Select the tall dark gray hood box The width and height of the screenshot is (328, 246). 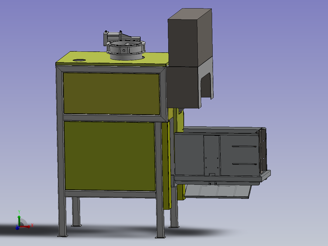[190, 38]
